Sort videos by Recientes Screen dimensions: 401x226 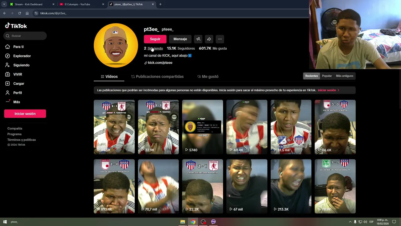[x=311, y=76]
